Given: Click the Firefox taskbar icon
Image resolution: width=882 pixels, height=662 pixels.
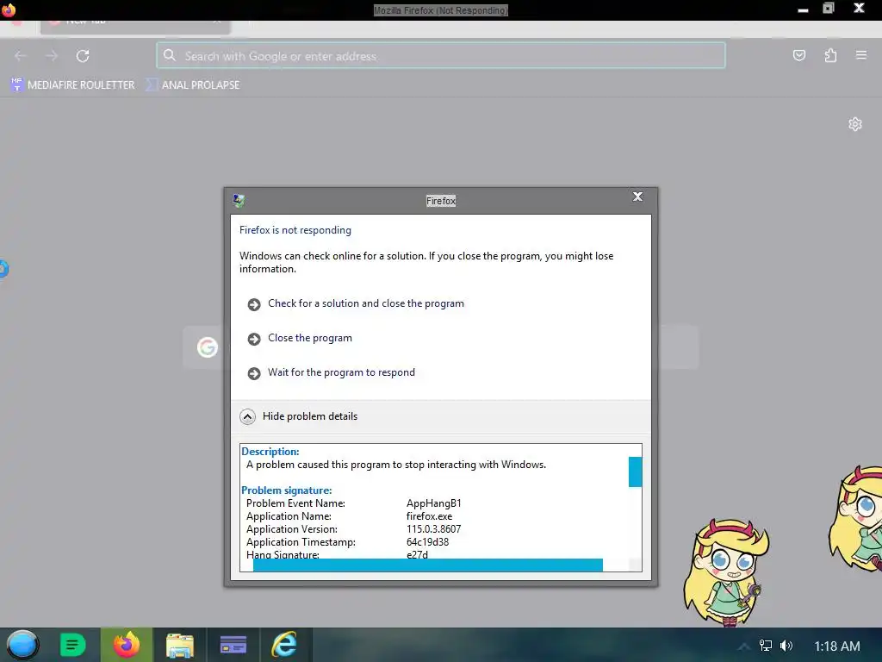Looking at the screenshot, I should 127,645.
